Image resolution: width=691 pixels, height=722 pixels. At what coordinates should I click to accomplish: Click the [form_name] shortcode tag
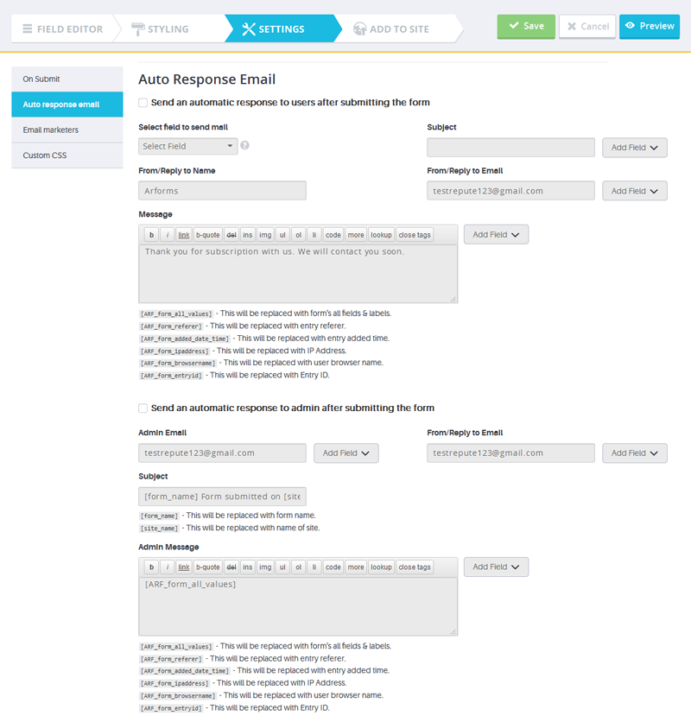click(x=160, y=516)
